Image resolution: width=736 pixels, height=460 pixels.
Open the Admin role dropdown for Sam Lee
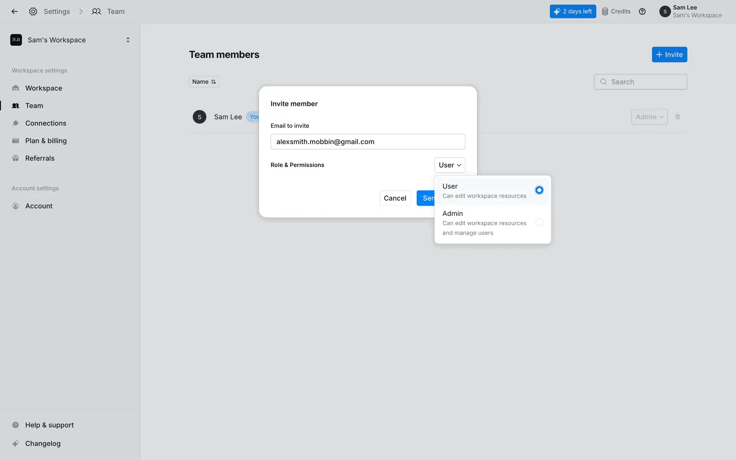coord(649,117)
